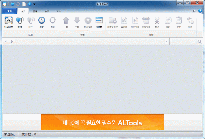This screenshot has width=205, height=139.
Task: Minimize the ALDrive window
Action: click(180, 3)
